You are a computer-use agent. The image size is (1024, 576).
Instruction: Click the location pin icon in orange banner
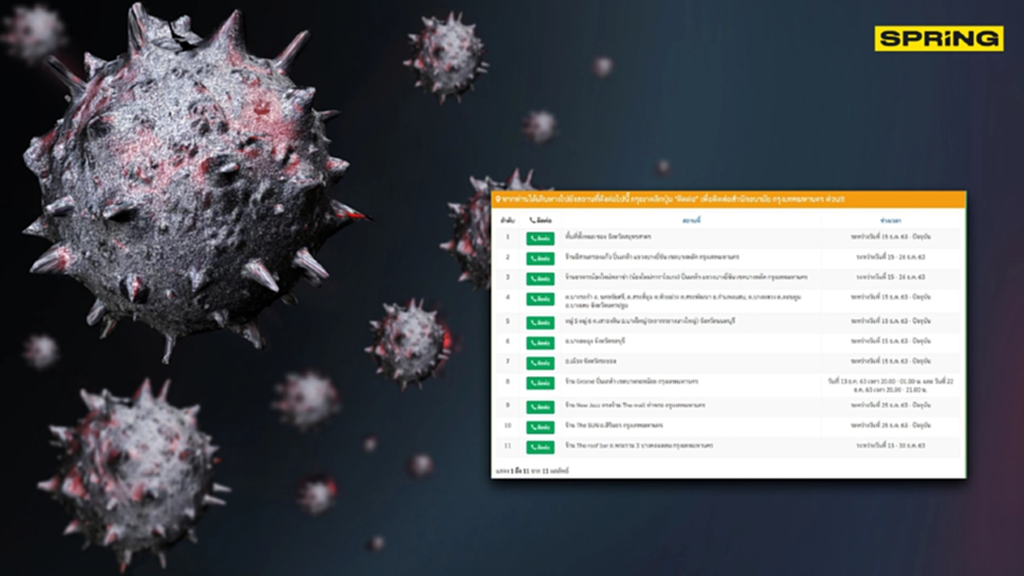pyautogui.click(x=498, y=200)
